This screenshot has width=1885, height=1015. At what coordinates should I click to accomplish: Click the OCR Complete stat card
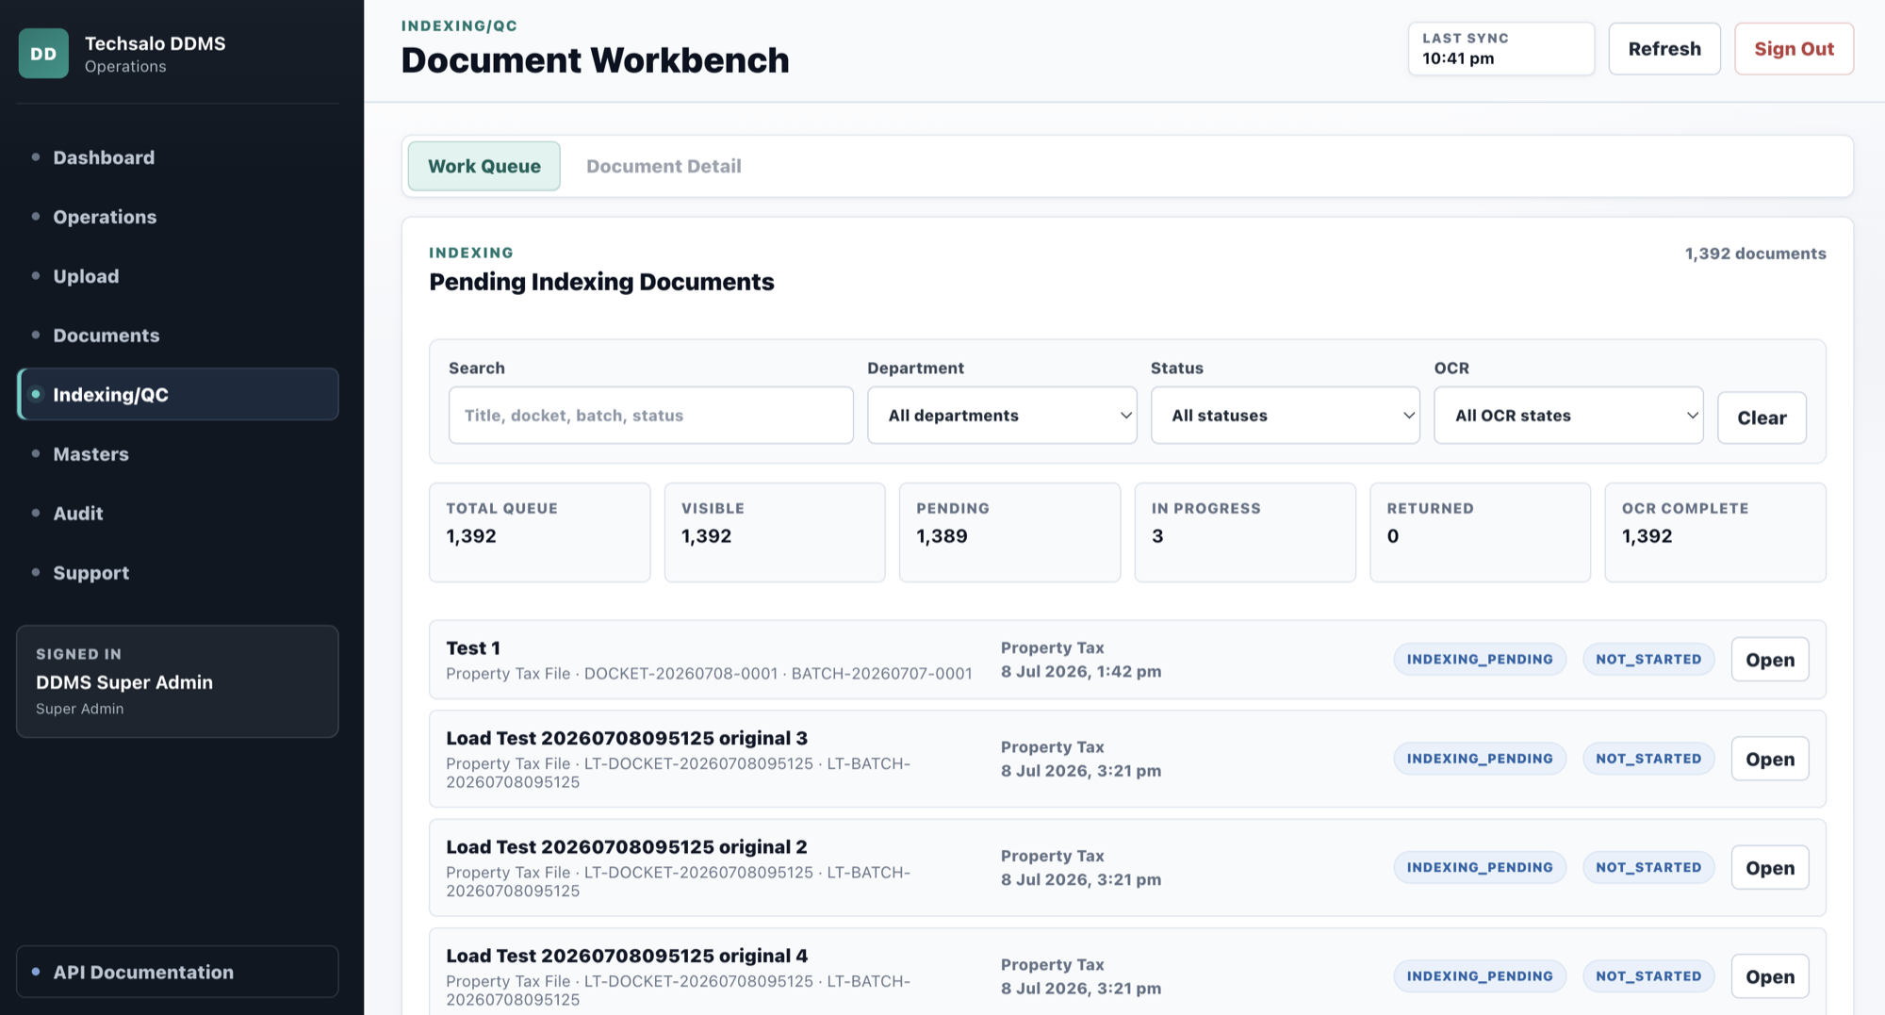pos(1715,532)
